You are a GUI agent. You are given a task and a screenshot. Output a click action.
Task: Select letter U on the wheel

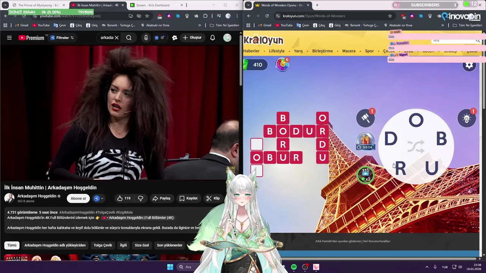[432, 168]
